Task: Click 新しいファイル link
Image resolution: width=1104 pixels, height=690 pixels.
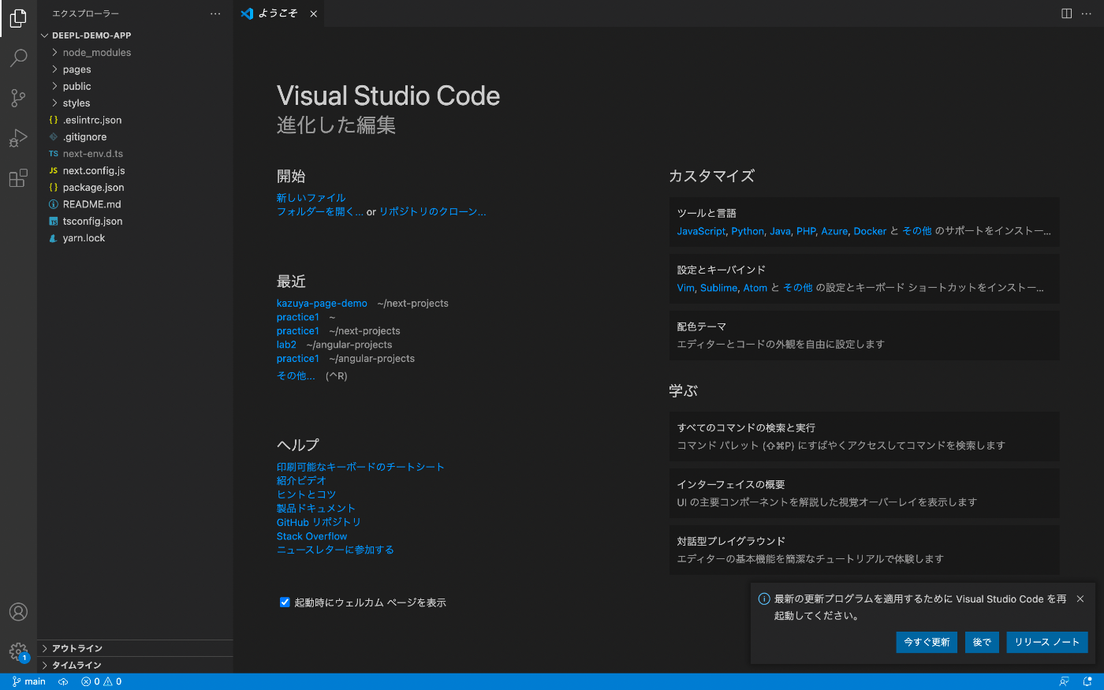Action: tap(311, 198)
